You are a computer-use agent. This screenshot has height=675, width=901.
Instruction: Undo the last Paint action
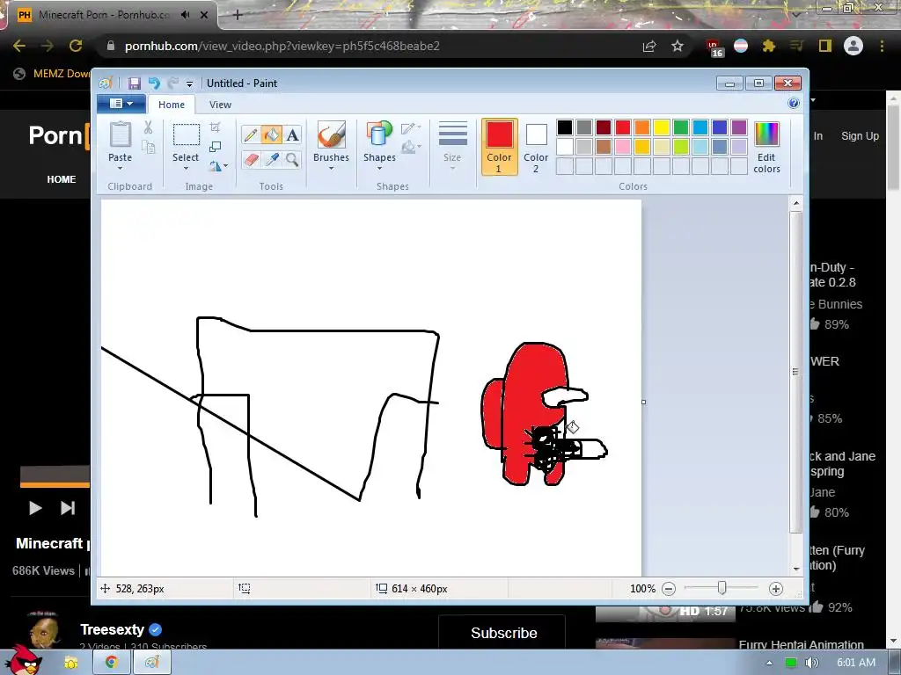[154, 83]
